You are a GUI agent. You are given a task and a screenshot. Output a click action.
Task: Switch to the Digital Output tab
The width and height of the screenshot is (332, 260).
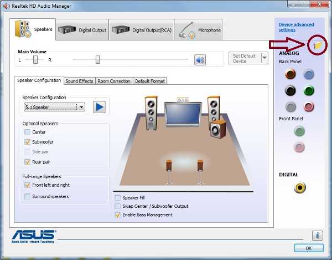[82, 30]
